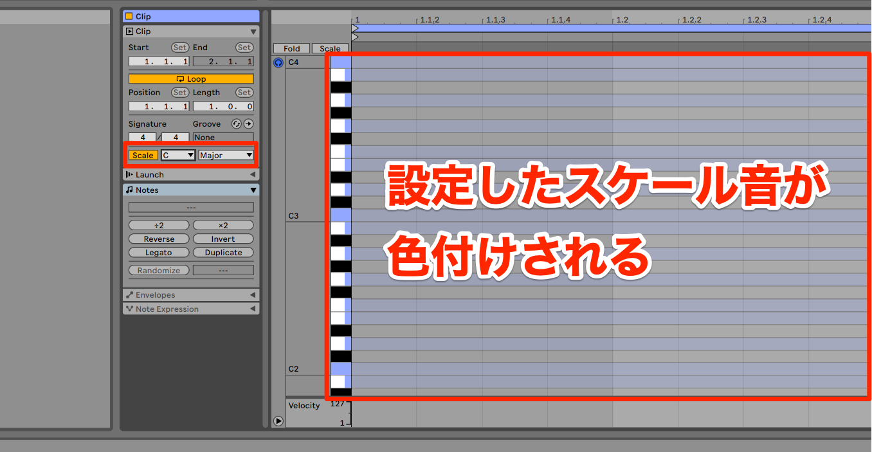Expand the Note Expression section

click(253, 309)
